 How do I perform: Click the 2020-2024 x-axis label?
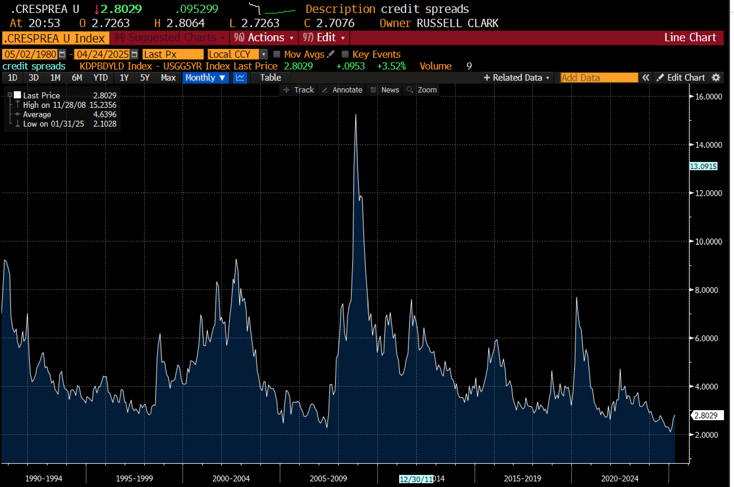pyautogui.click(x=620, y=479)
